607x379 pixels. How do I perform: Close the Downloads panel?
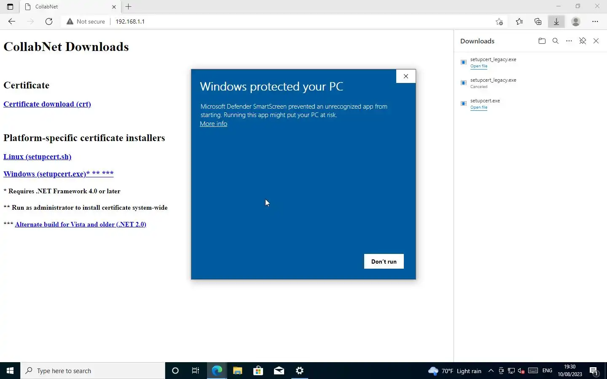(596, 41)
